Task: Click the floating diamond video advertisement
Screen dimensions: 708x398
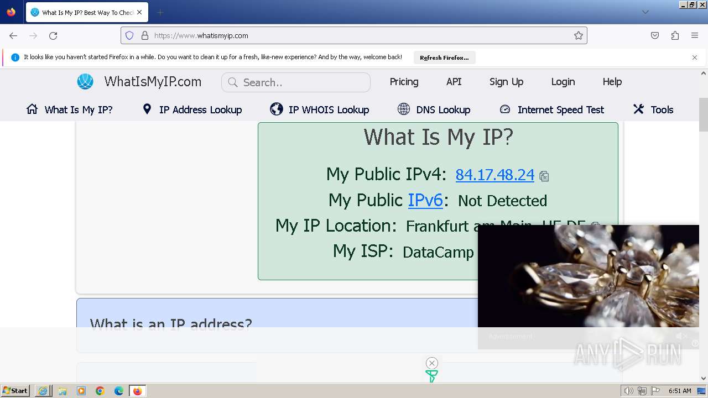Action: tap(589, 276)
